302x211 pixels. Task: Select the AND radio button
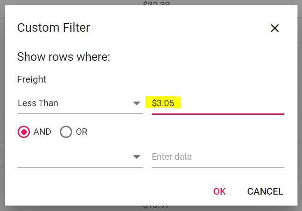tap(24, 132)
